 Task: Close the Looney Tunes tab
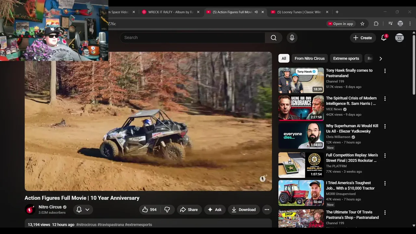[327, 12]
